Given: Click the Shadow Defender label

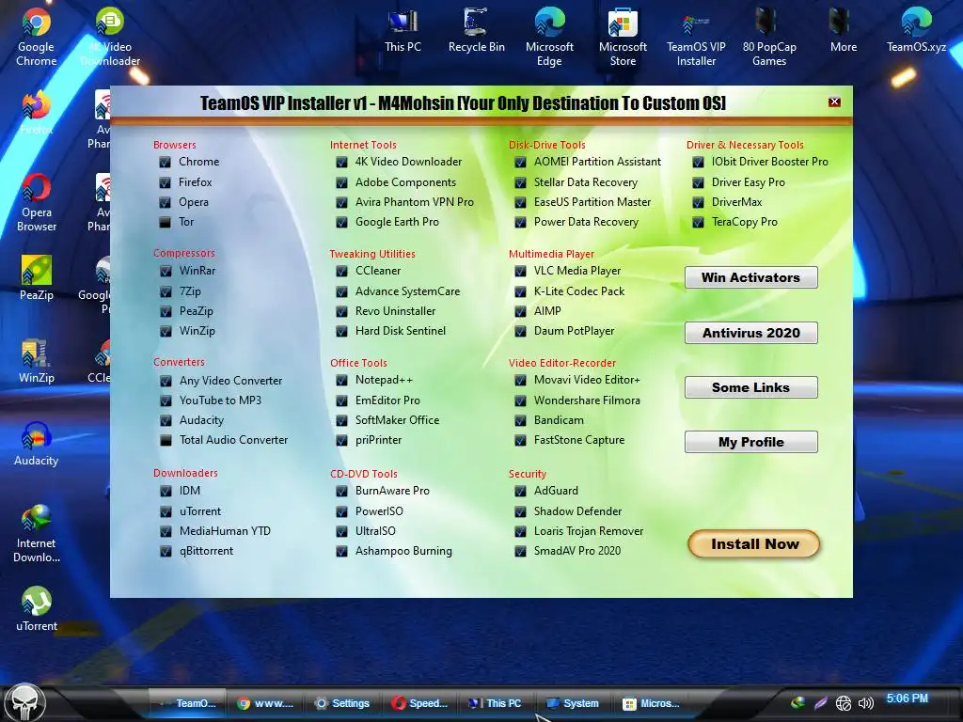Looking at the screenshot, I should [577, 511].
